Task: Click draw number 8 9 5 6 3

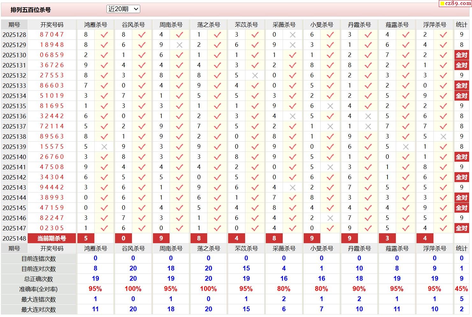Action: tap(52, 136)
